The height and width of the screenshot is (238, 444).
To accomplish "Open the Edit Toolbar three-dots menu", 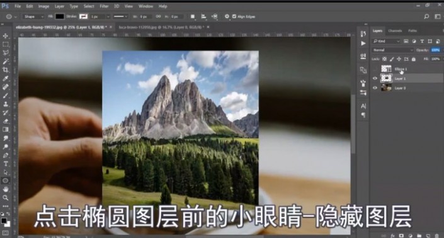I will point(6,206).
